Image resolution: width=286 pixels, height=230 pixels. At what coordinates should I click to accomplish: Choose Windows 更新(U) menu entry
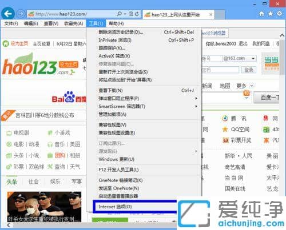(146, 159)
